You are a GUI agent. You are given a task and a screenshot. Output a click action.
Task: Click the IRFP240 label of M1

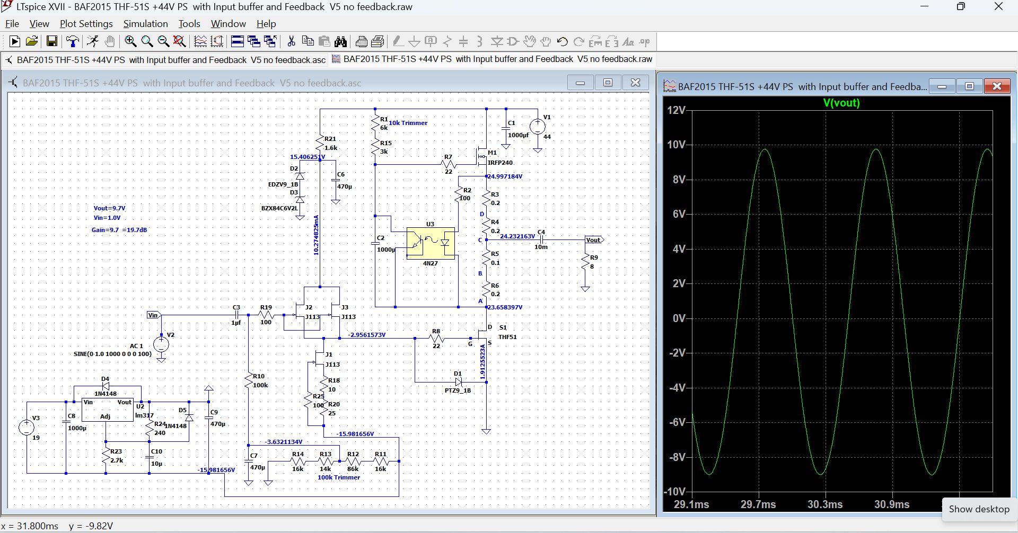[500, 163]
